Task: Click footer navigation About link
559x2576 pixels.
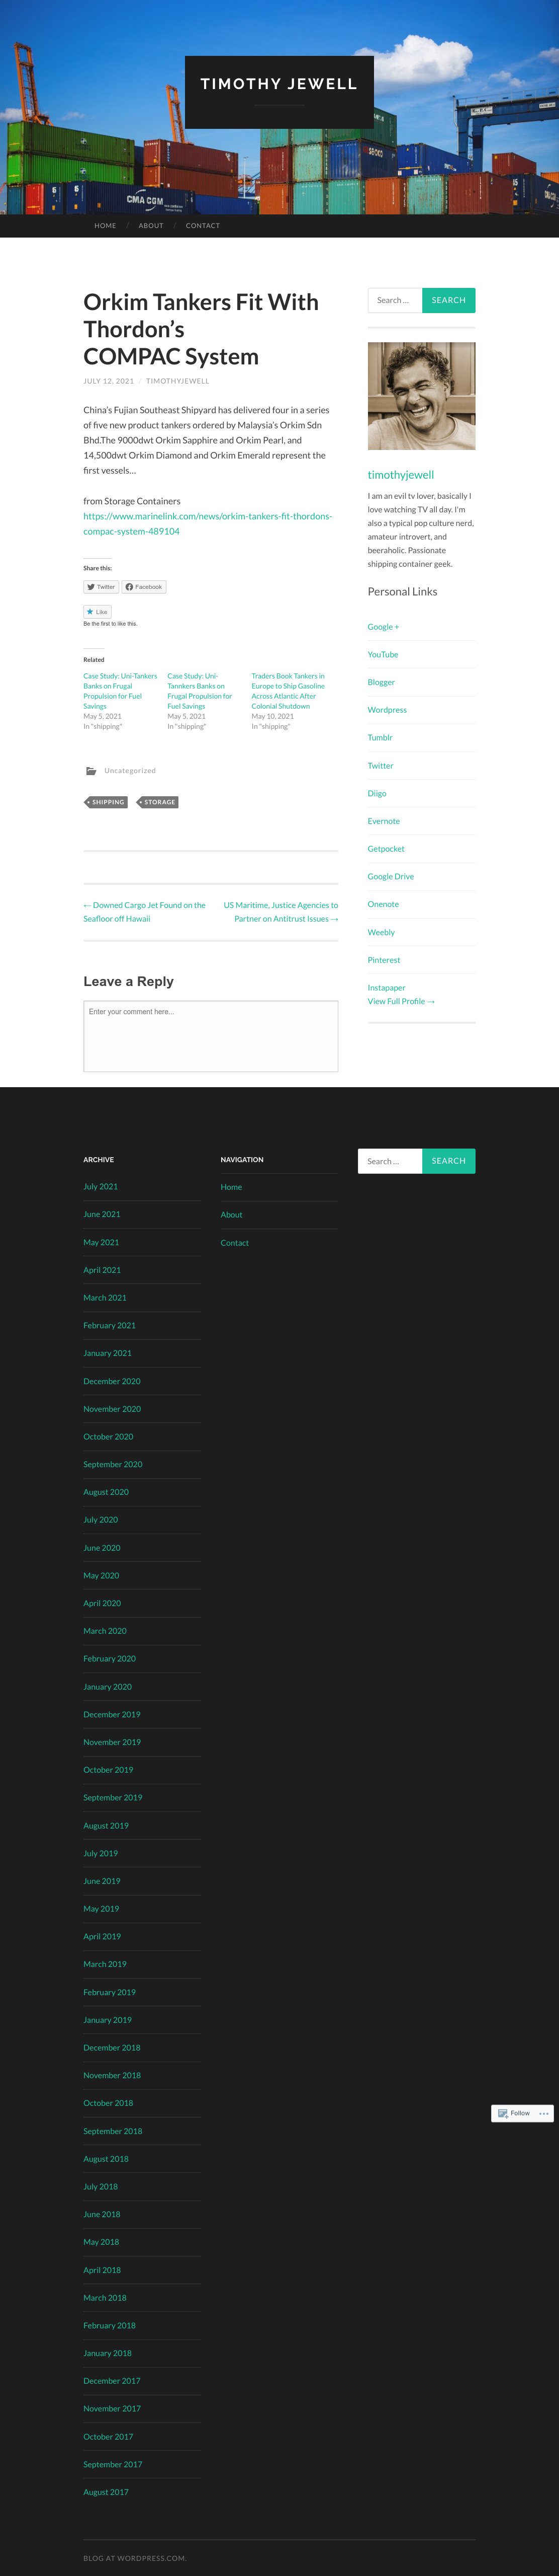Action: (x=232, y=1215)
